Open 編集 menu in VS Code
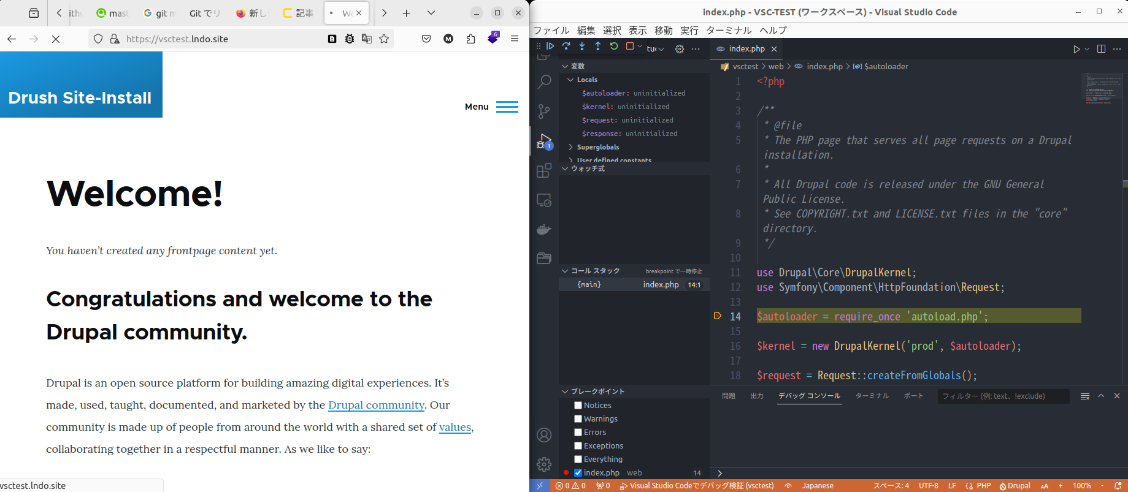The width and height of the screenshot is (1128, 492). [x=586, y=31]
